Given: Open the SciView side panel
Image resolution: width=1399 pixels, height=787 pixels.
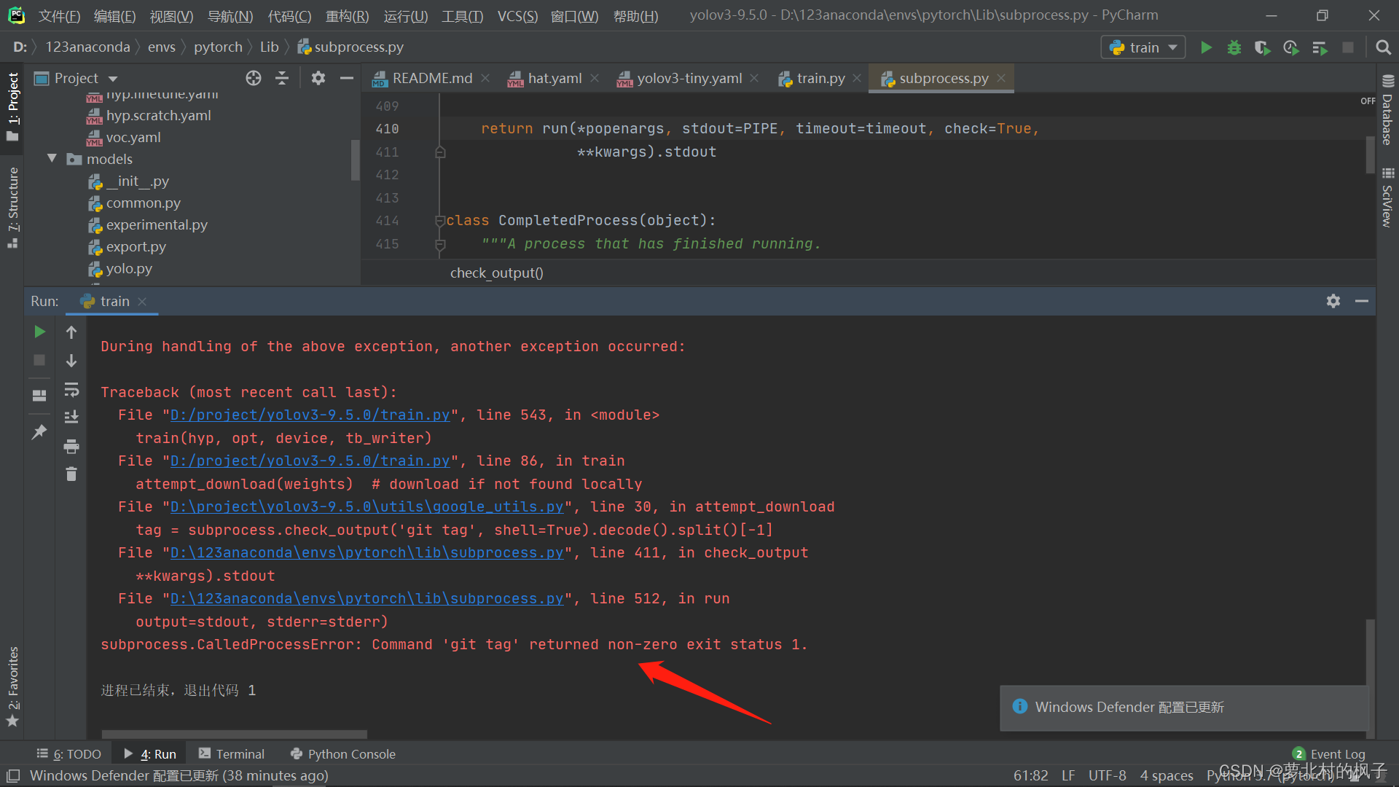Looking at the screenshot, I should [x=1387, y=197].
